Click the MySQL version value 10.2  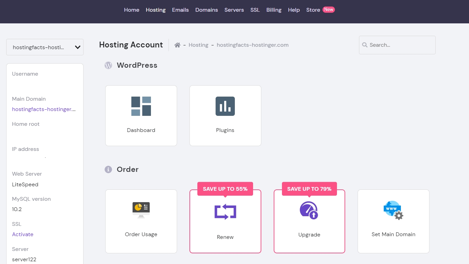pos(17,209)
